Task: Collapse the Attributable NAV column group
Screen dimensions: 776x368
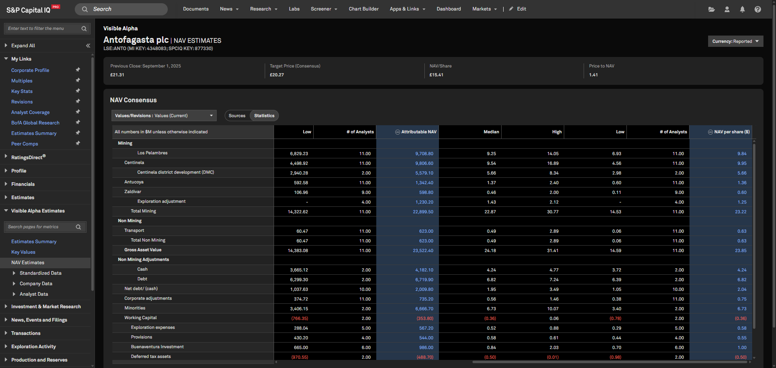Action: pyautogui.click(x=397, y=132)
